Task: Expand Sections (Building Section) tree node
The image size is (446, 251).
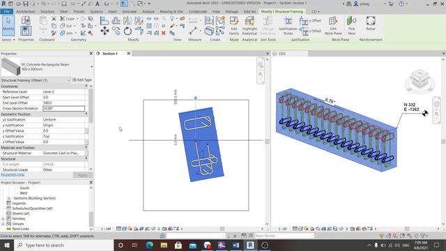Action: tap(8, 198)
